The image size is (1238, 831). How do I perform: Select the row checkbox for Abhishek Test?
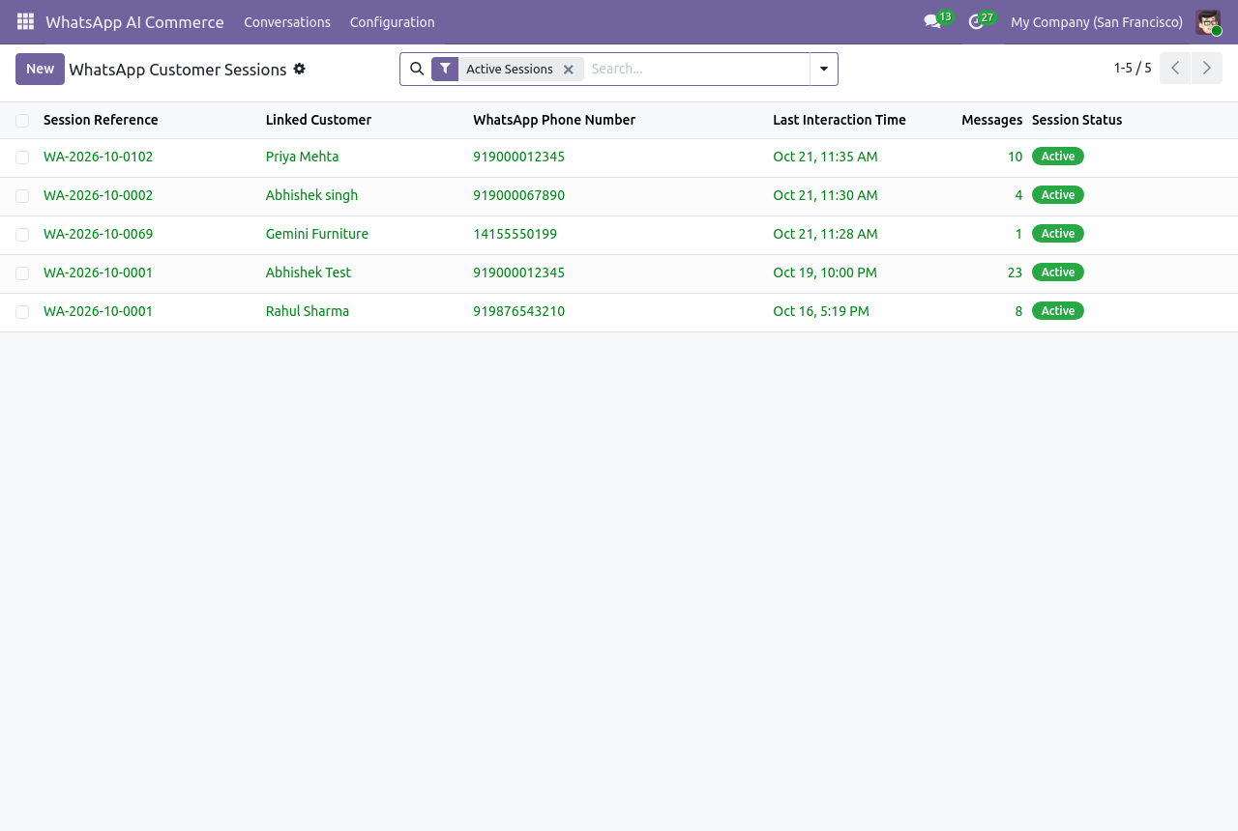pyautogui.click(x=22, y=273)
